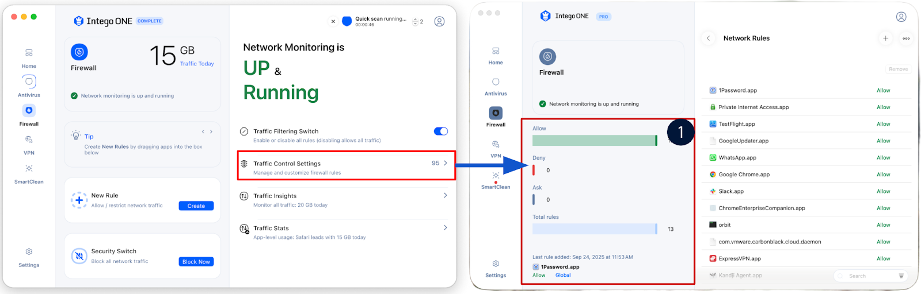Open SmartClean in right window sidebar

(496, 180)
